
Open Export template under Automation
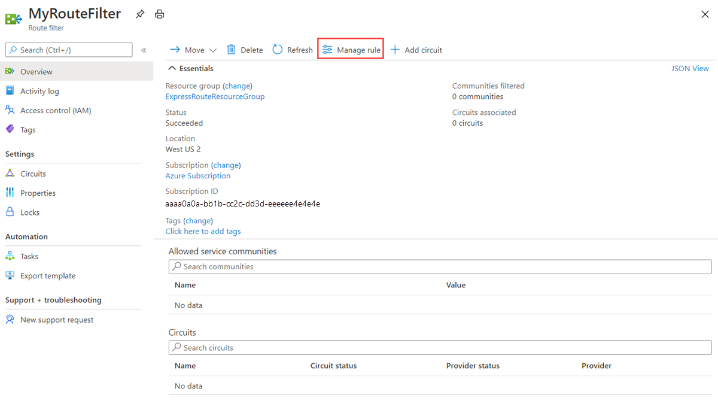47,275
